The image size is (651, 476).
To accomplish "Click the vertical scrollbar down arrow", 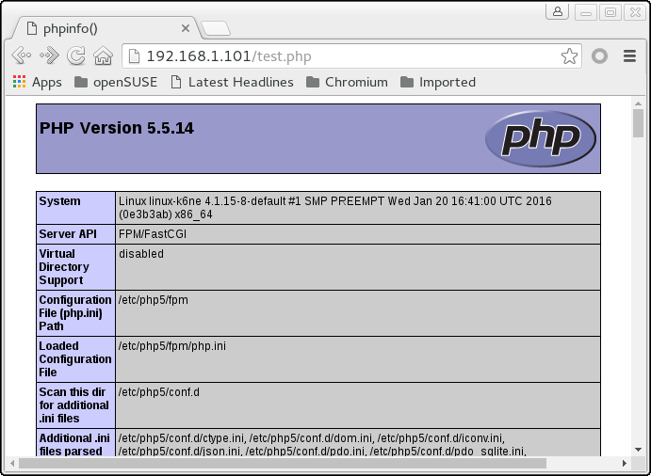I will [x=638, y=447].
